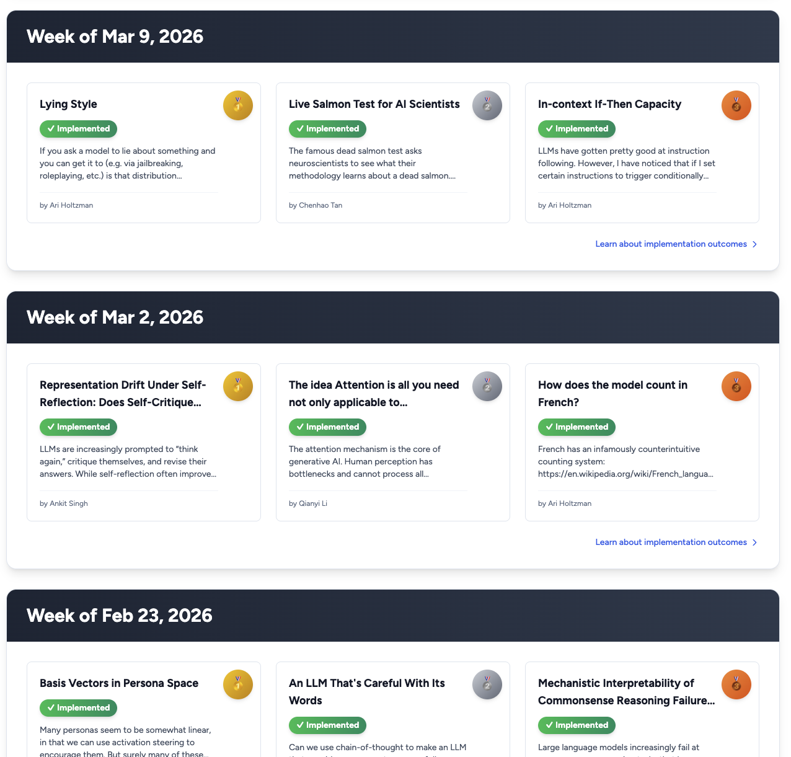Open 'Live Salmon Test for AI Scientists' title

(x=374, y=104)
